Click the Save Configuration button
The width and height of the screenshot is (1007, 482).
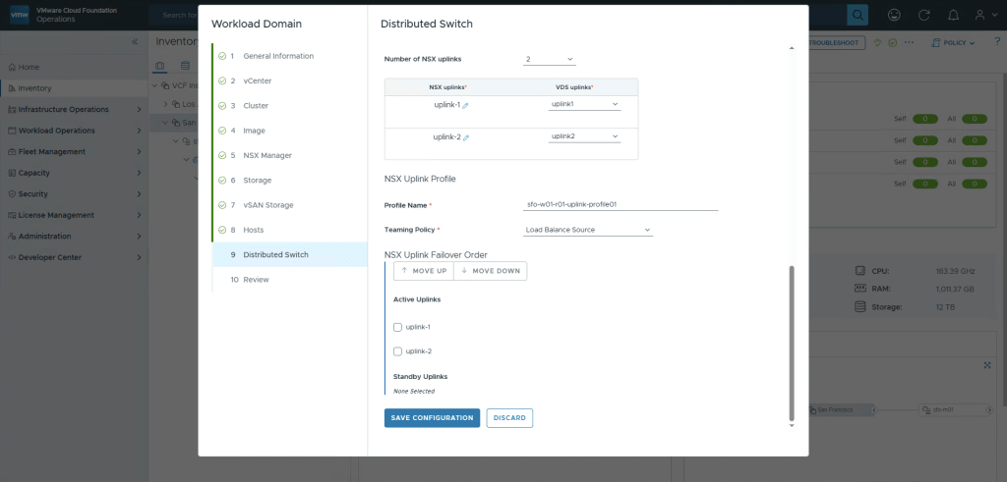click(432, 418)
